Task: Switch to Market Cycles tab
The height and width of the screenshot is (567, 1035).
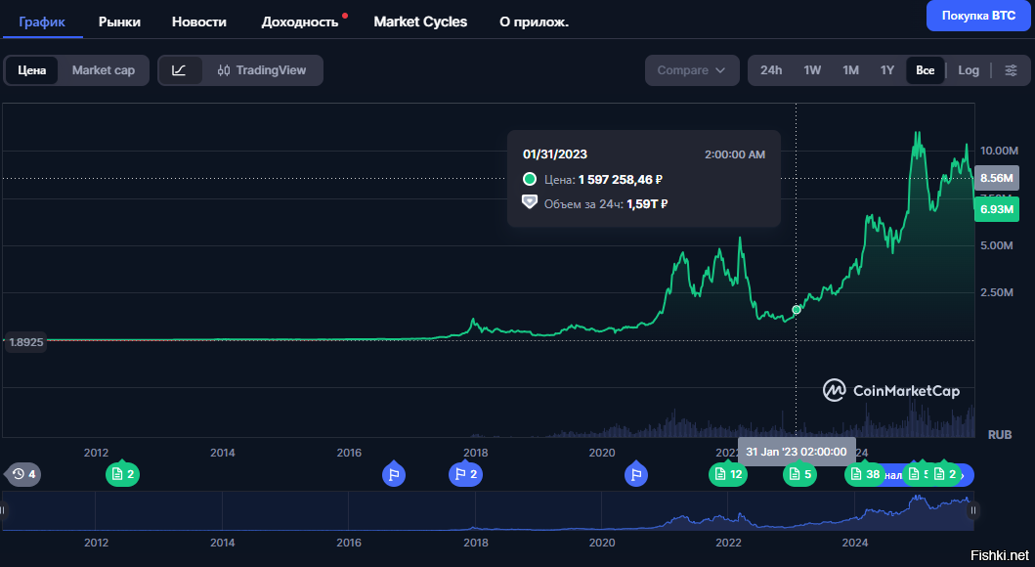Action: [420, 22]
